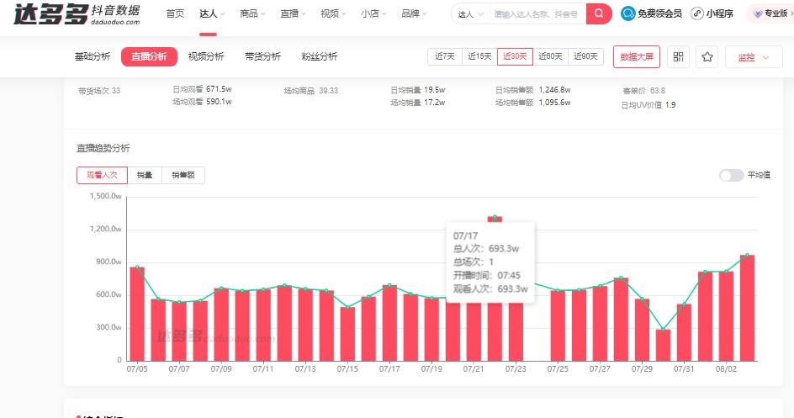Screen dimensions: 794x418
Task: Click the red search magnifier button
Action: [x=599, y=13]
